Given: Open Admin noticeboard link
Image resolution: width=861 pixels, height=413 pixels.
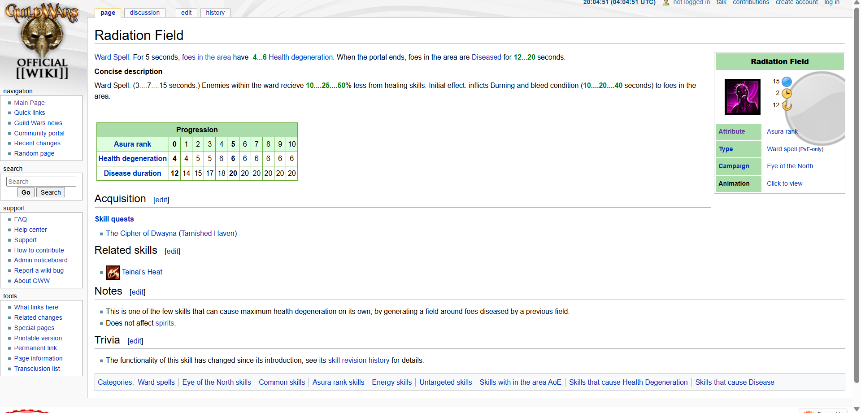Looking at the screenshot, I should pyautogui.click(x=41, y=260).
